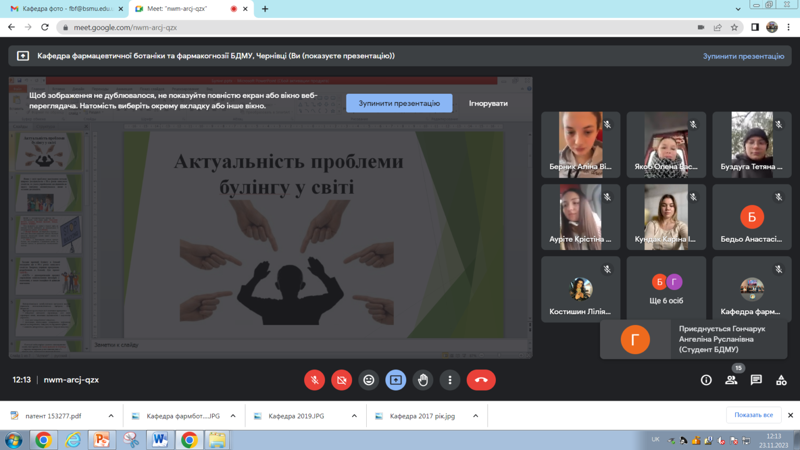Unmute the microphone
800x450 pixels.
315,380
